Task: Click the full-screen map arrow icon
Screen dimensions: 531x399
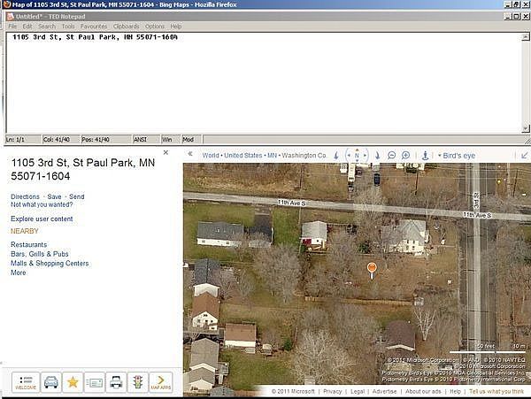Action: click(525, 156)
